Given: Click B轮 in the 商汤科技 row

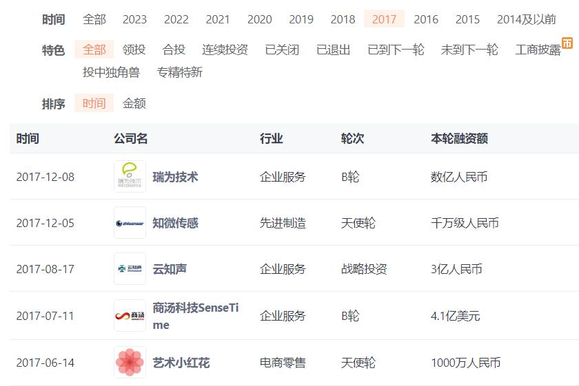Looking at the screenshot, I should 350,316.
